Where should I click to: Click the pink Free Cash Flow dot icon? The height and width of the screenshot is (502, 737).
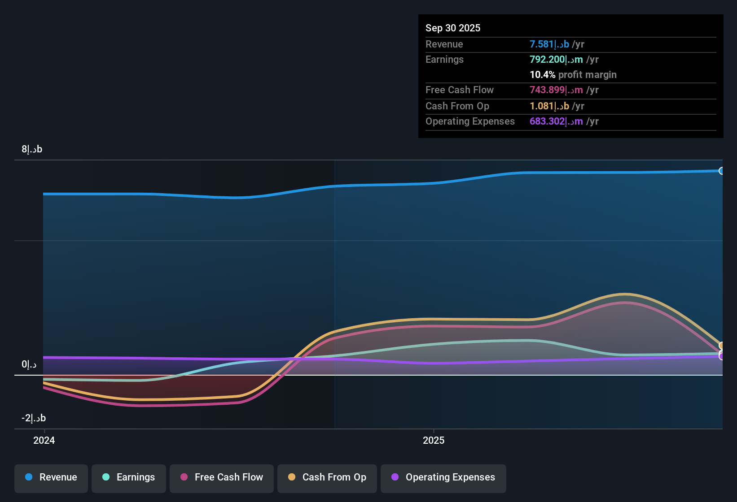tap(184, 477)
